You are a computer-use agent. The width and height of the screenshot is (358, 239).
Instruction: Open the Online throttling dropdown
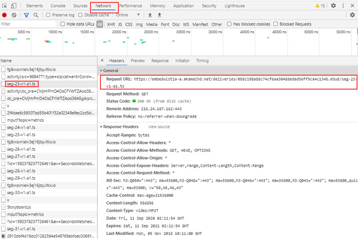point(127,15)
